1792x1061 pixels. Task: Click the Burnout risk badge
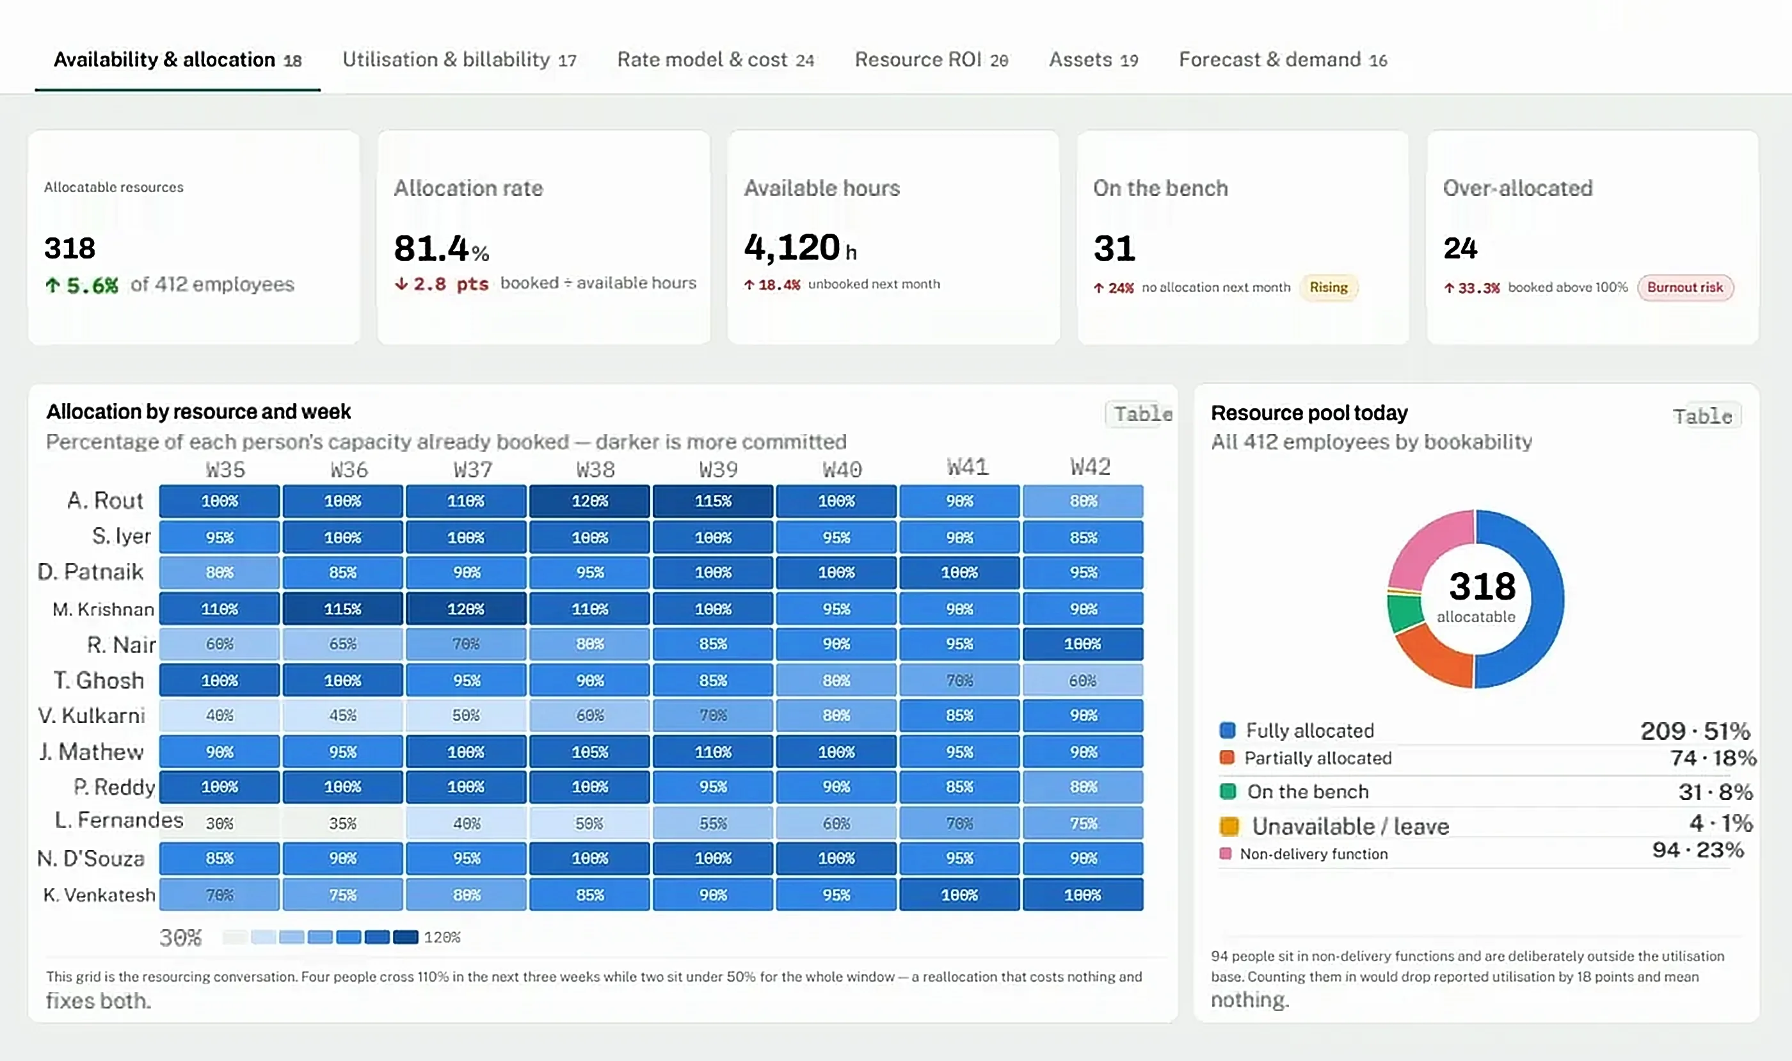tap(1684, 287)
